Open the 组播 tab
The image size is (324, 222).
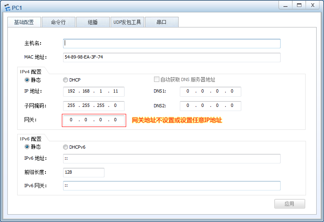pos(93,22)
